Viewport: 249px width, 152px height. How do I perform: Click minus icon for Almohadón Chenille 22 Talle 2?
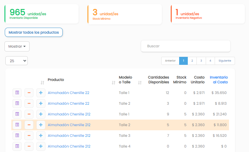(29, 104)
